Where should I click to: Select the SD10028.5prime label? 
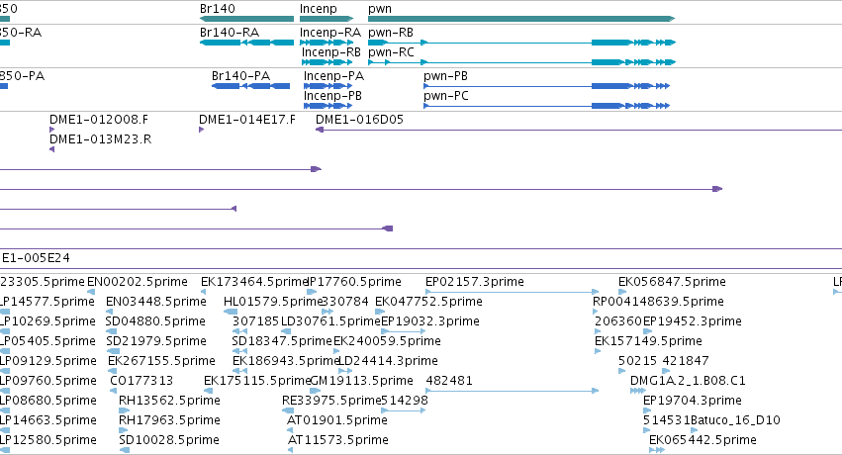[x=169, y=440]
